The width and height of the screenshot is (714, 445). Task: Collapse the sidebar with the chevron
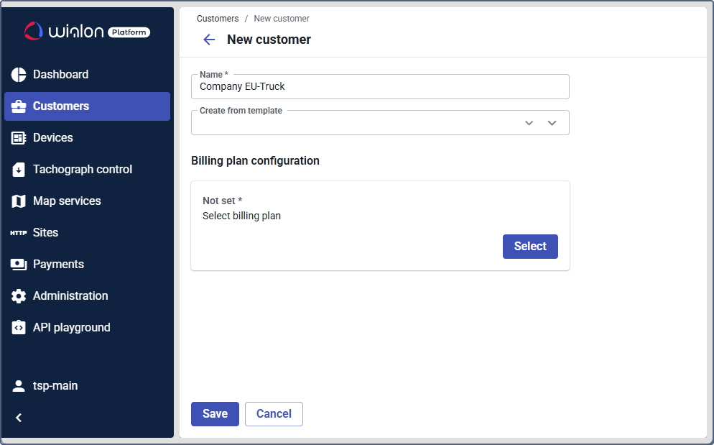pos(19,418)
